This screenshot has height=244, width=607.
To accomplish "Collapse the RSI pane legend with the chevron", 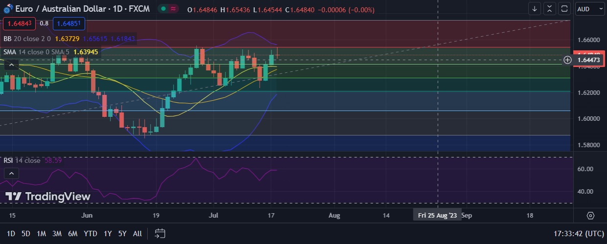I will tap(12, 173).
